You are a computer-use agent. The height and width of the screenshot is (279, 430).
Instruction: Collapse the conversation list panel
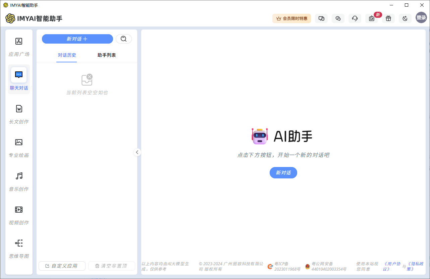137,152
